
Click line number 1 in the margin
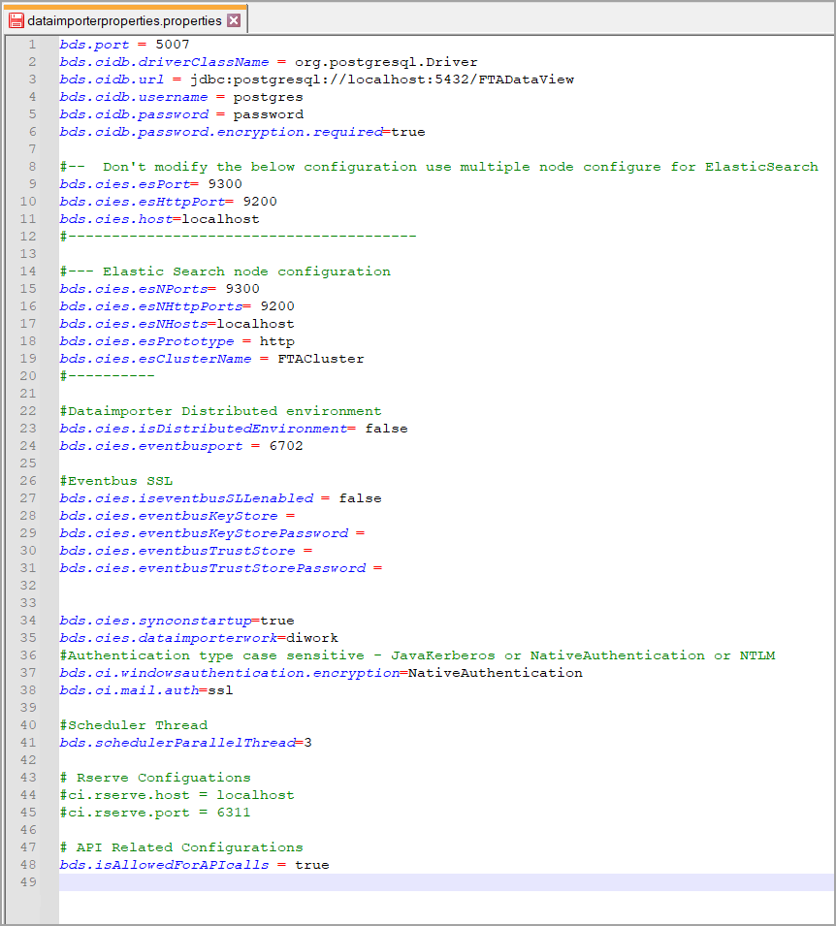(x=32, y=45)
